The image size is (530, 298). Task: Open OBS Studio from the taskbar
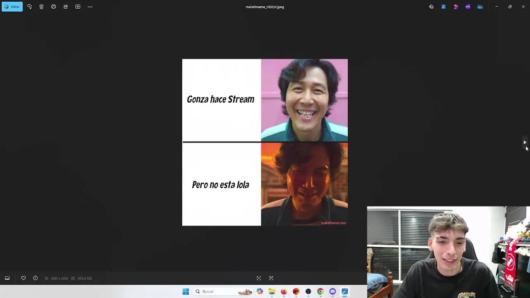coord(308,291)
